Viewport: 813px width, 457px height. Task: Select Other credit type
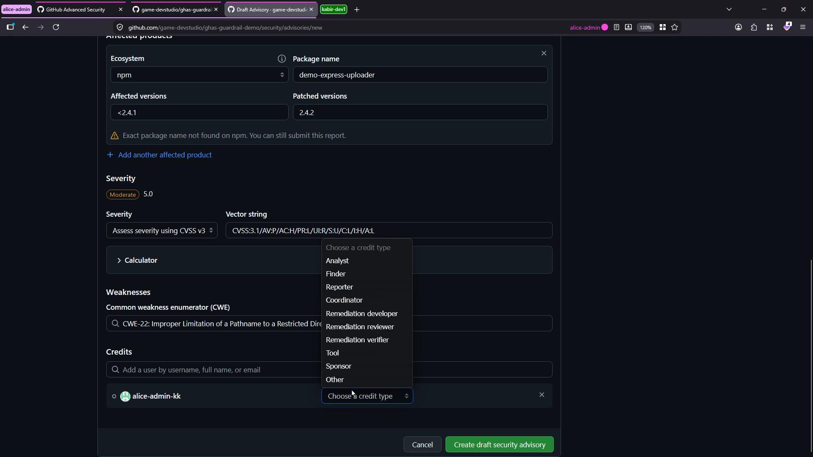367,380
